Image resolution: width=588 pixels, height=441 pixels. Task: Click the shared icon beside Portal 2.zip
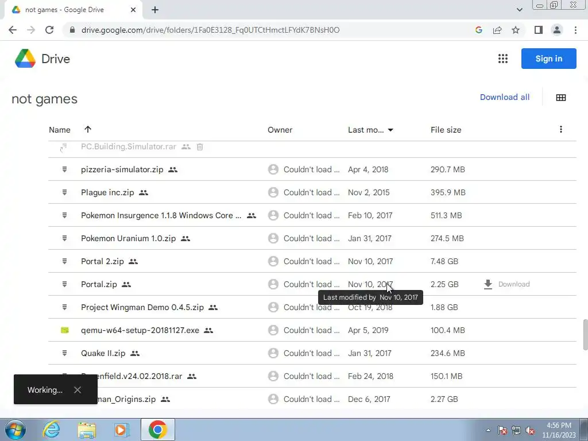(x=133, y=262)
